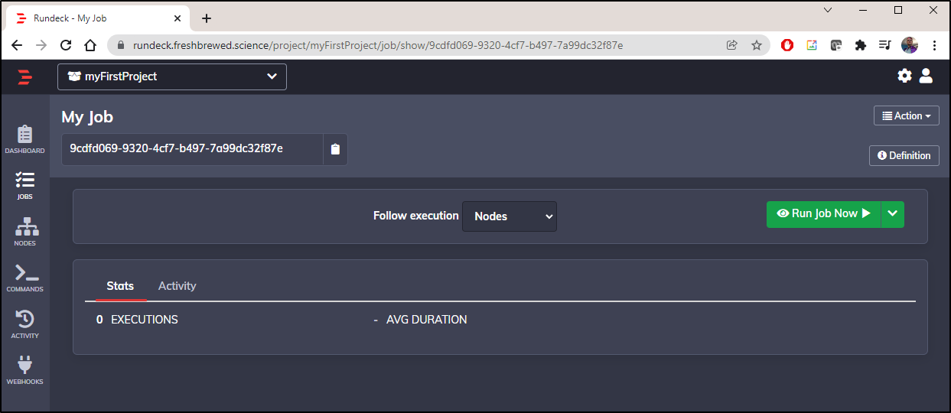Image resolution: width=951 pixels, height=413 pixels.
Task: Open the media control icon
Action: [885, 45]
